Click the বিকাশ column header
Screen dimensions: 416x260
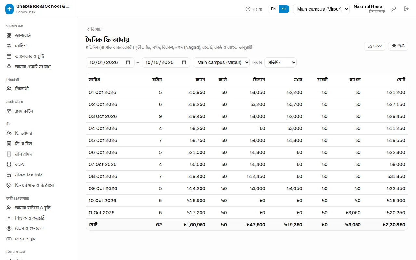(259, 80)
